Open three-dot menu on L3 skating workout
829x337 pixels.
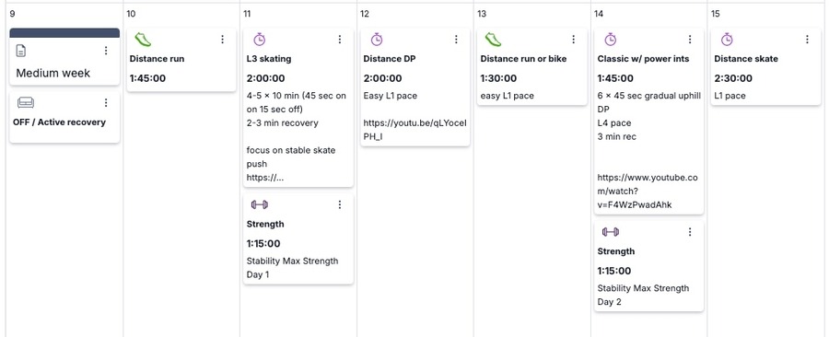click(x=339, y=39)
